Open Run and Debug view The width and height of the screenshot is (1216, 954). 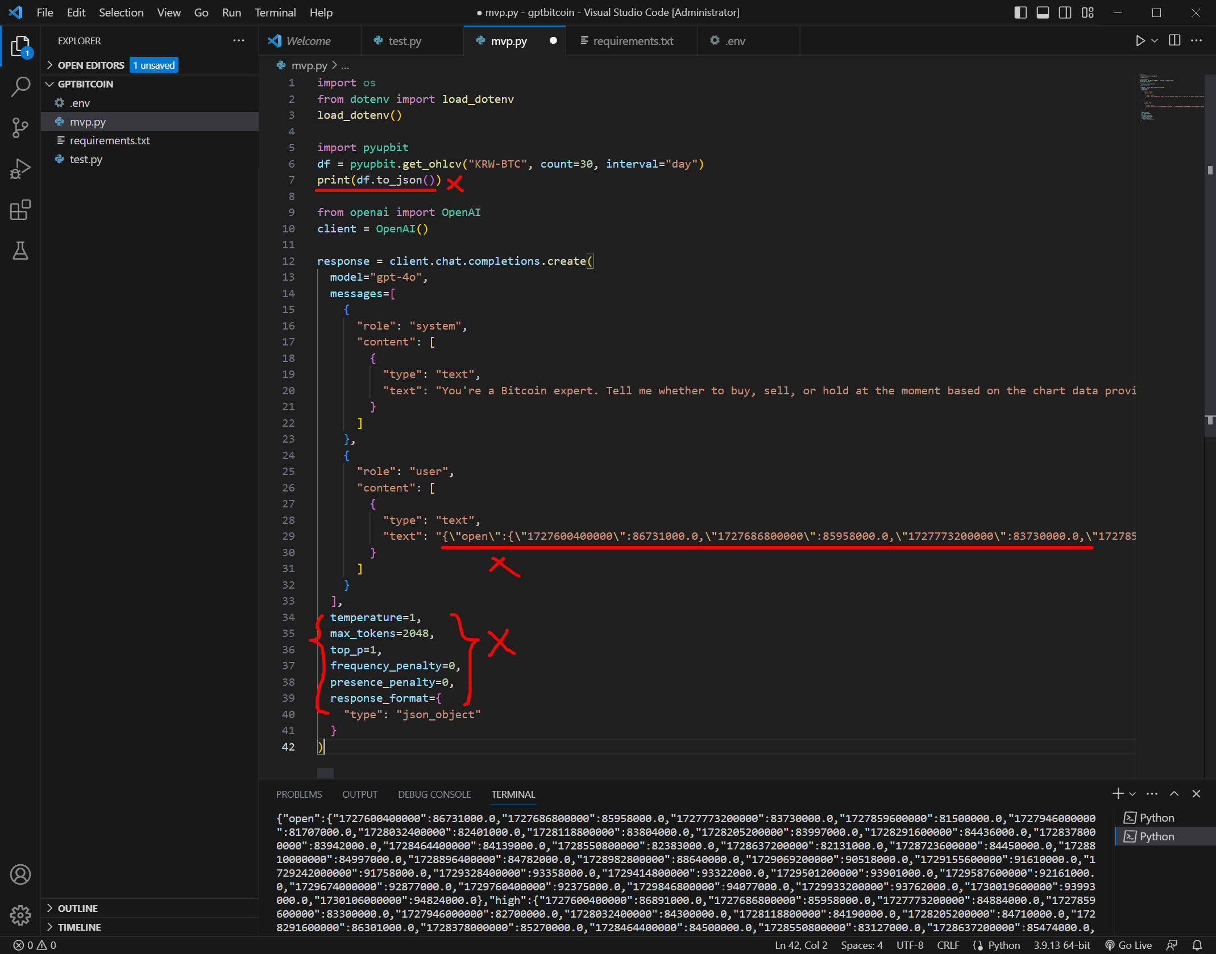click(x=20, y=169)
